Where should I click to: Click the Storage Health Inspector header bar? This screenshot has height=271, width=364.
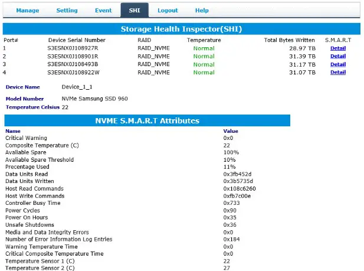pos(181,29)
